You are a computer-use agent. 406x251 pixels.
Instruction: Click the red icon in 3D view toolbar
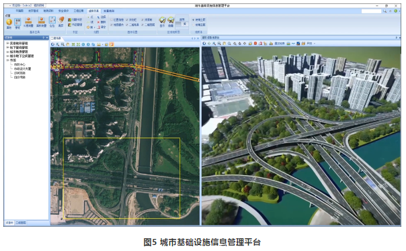(x=255, y=44)
